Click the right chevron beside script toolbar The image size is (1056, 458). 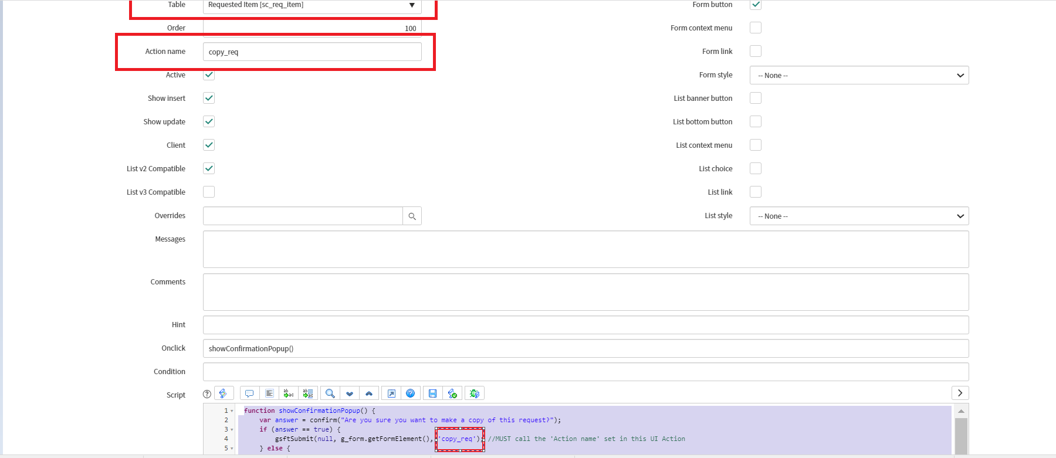pyautogui.click(x=960, y=393)
